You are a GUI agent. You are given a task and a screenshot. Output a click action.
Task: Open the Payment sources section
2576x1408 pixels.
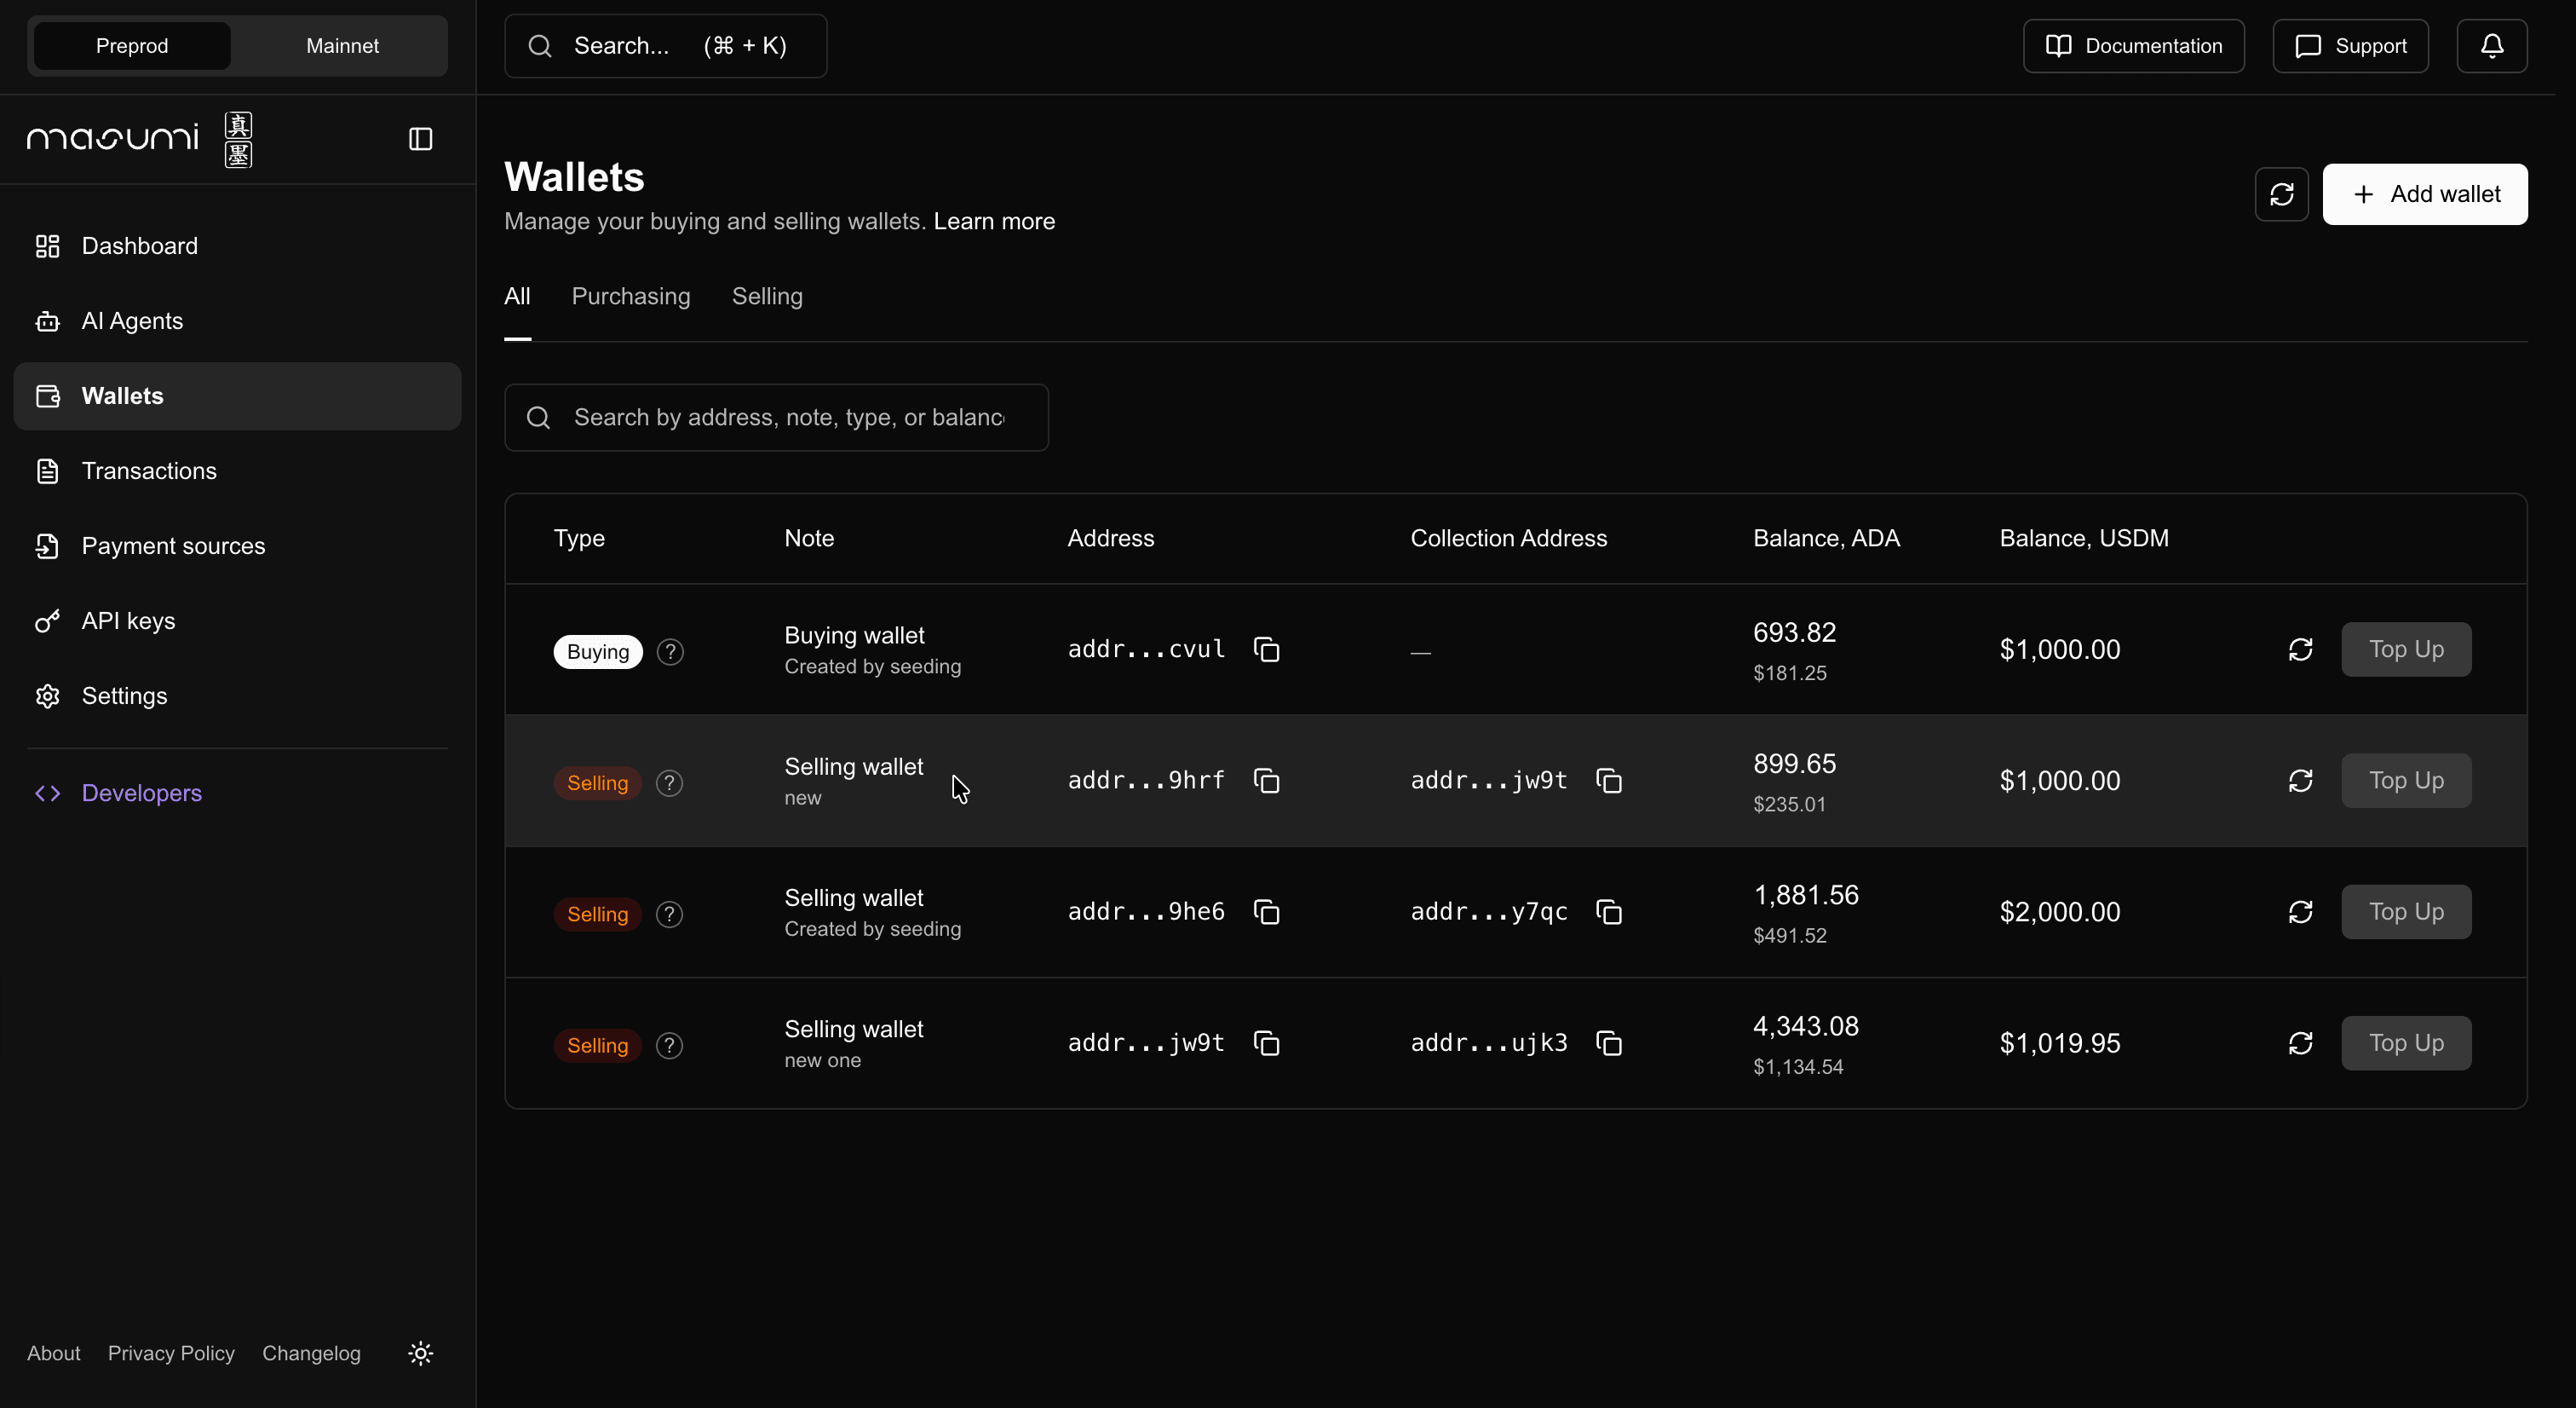[x=172, y=545]
